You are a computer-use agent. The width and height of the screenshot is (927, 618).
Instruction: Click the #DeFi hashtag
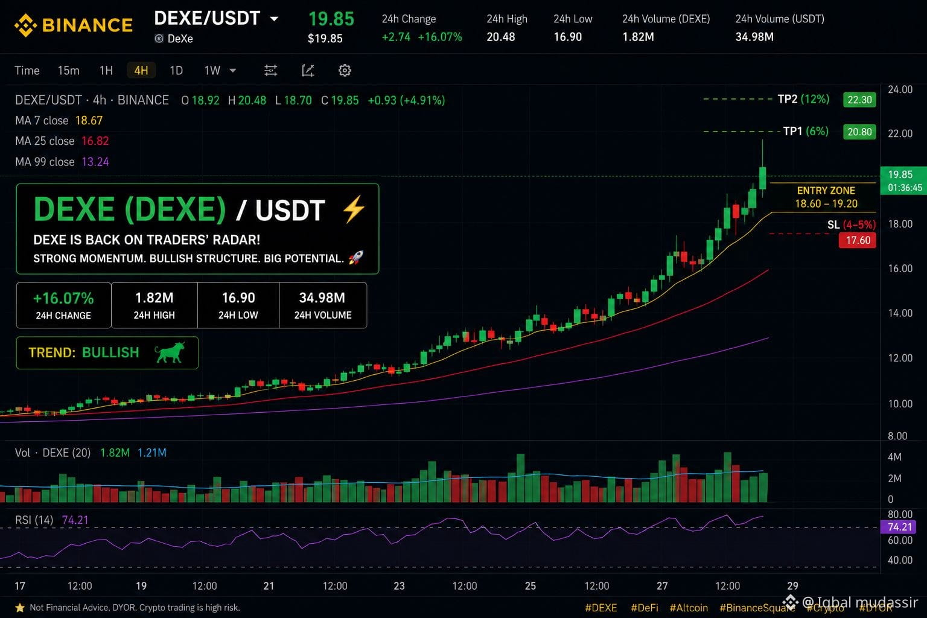pos(644,608)
